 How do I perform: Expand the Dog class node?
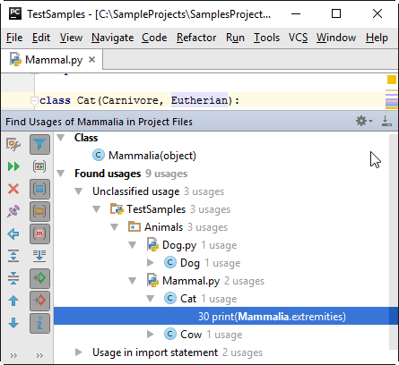[151, 263]
